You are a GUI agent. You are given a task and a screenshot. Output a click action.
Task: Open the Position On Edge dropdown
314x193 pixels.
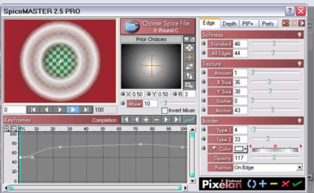[x=299, y=167]
